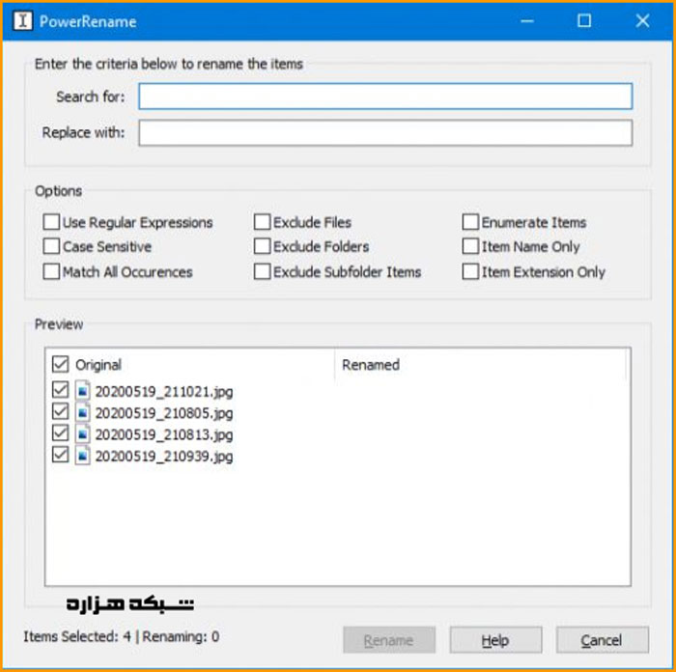
Task: Tick the Case Sensitive checkbox
Action: tap(51, 246)
